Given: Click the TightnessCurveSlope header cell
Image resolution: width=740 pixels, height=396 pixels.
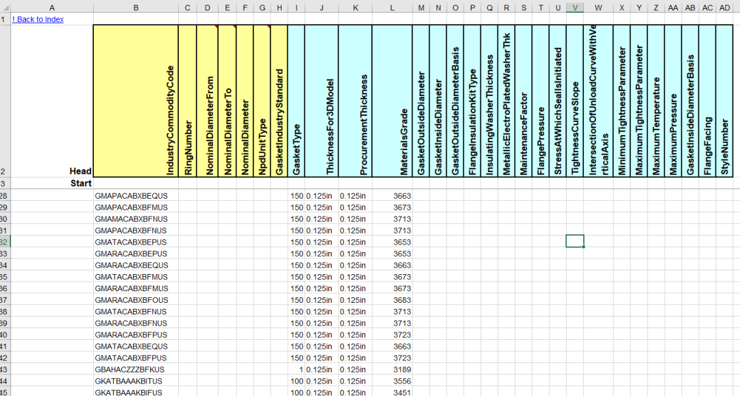Looking at the screenshot, I should 575,101.
